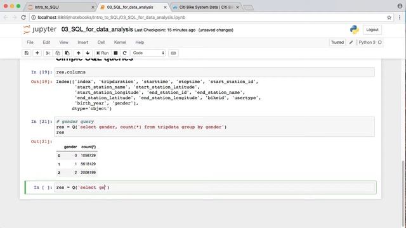406x228 pixels.
Task: Click the value 1058729 in output table
Action: pos(88,155)
